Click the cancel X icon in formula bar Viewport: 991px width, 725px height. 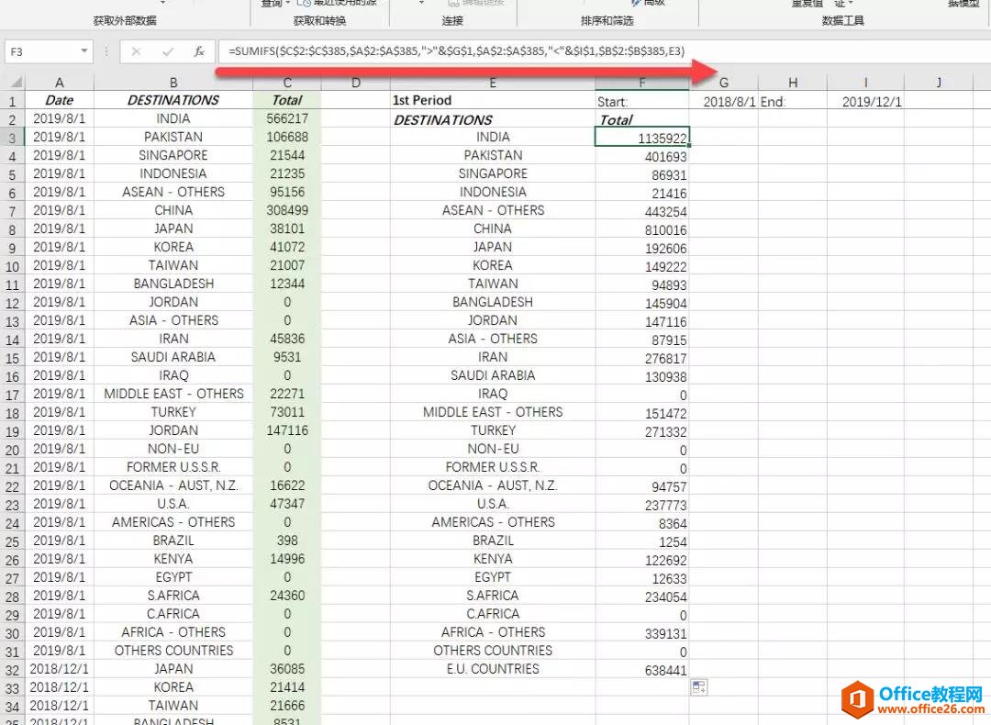point(136,51)
